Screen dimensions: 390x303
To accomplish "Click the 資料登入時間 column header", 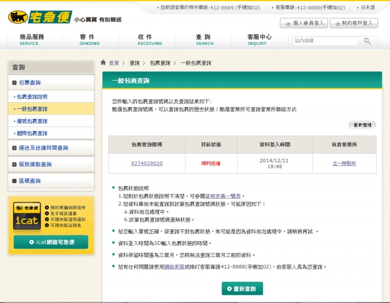I will [x=275, y=144].
